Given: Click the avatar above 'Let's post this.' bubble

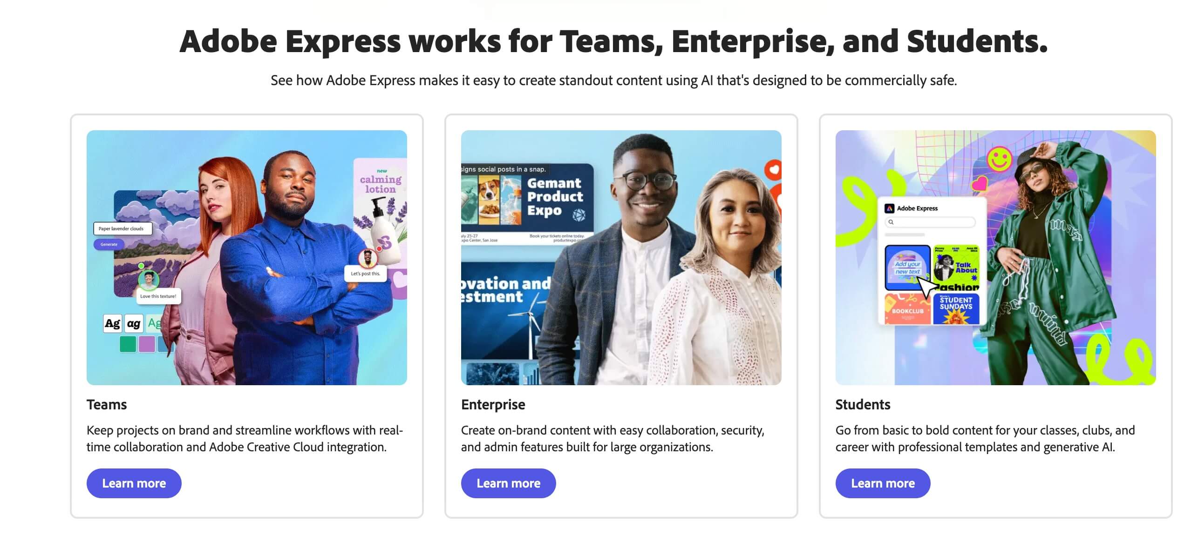Looking at the screenshot, I should [368, 258].
